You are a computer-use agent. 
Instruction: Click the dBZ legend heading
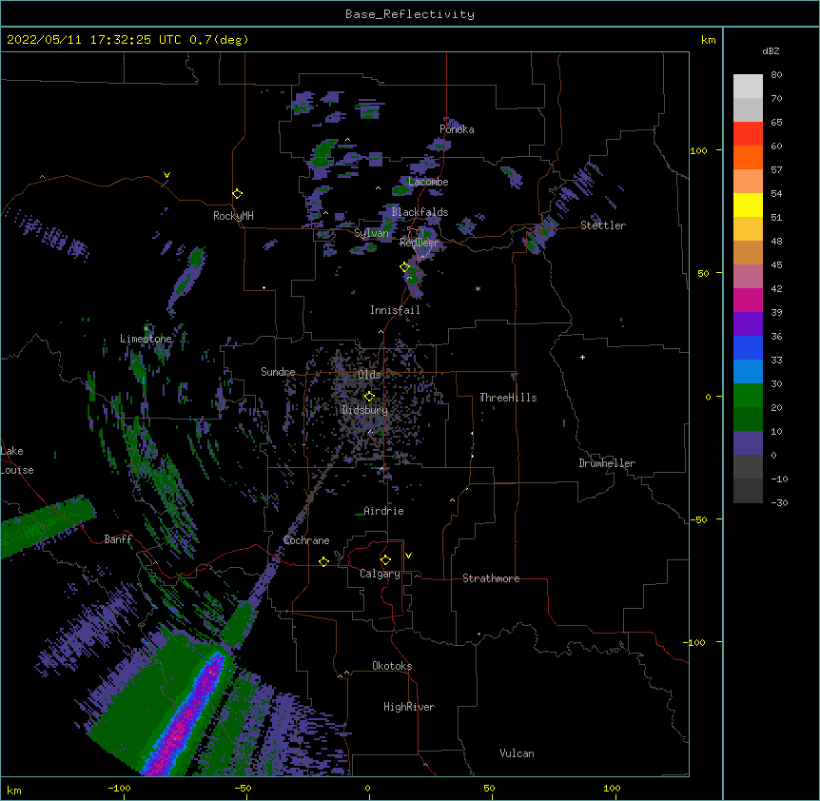point(771,50)
